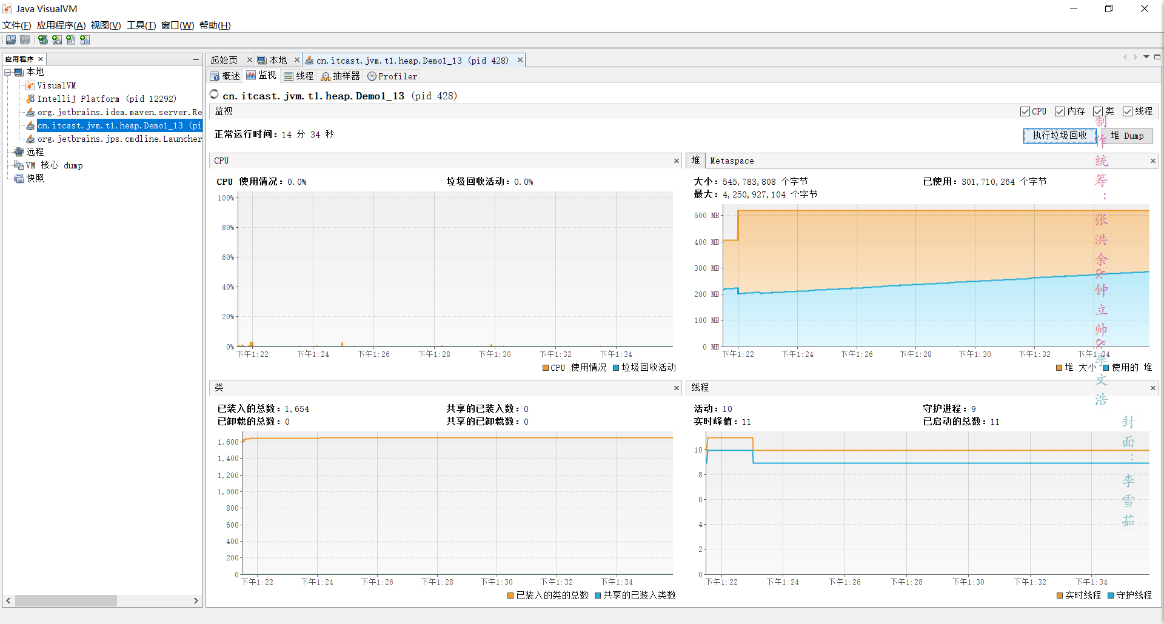
Task: Select the VM 核心 dump tree node
Action: pos(54,165)
